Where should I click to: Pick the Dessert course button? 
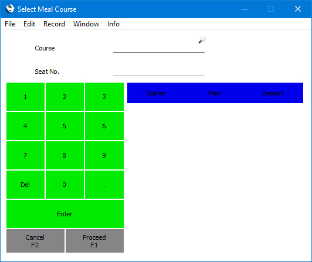273,93
